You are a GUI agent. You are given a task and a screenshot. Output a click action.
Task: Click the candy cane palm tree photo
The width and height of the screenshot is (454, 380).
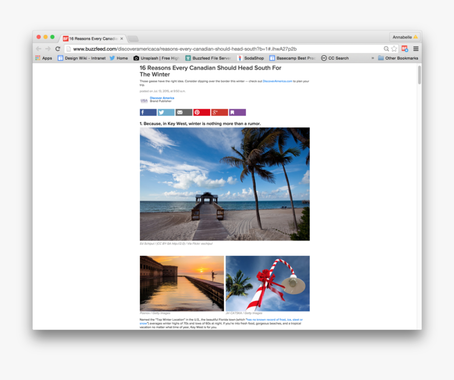(268, 283)
